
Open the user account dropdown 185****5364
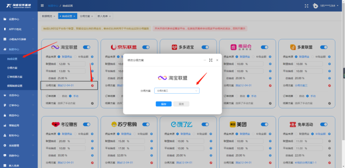point(329,6)
